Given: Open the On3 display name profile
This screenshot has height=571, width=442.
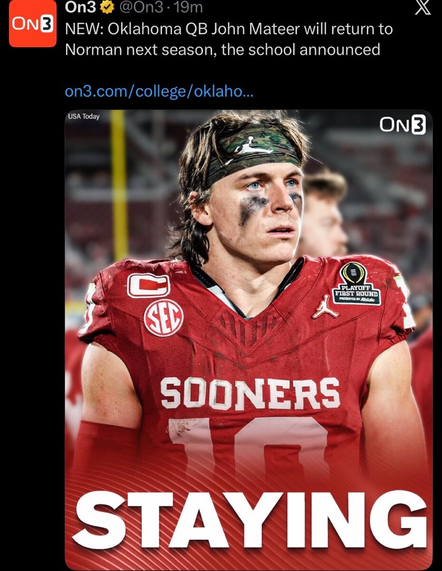Looking at the screenshot, I should click(x=80, y=8).
